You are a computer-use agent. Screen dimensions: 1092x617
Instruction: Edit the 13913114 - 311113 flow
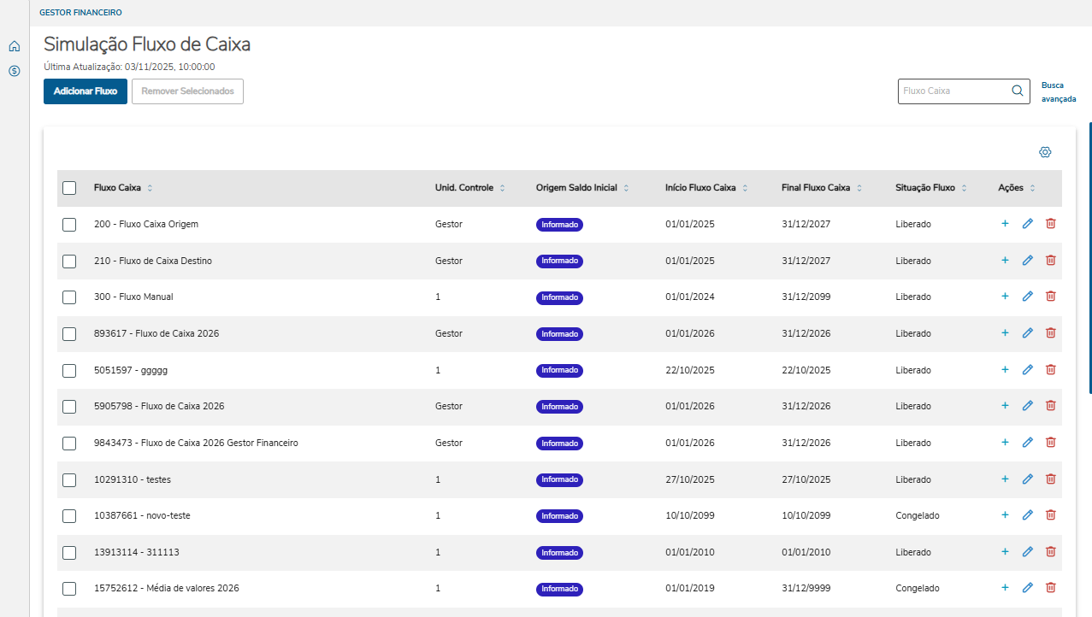click(x=1028, y=552)
